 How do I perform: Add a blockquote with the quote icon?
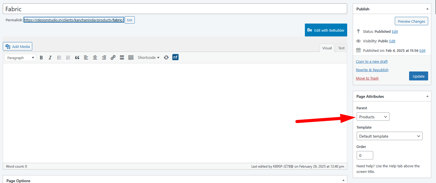[77, 58]
